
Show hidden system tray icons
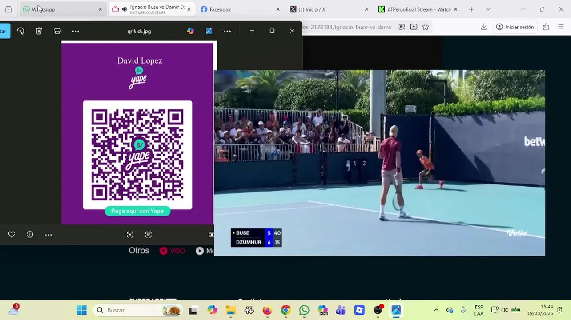(436, 310)
